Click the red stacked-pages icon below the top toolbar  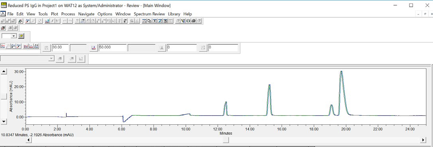pos(3,28)
